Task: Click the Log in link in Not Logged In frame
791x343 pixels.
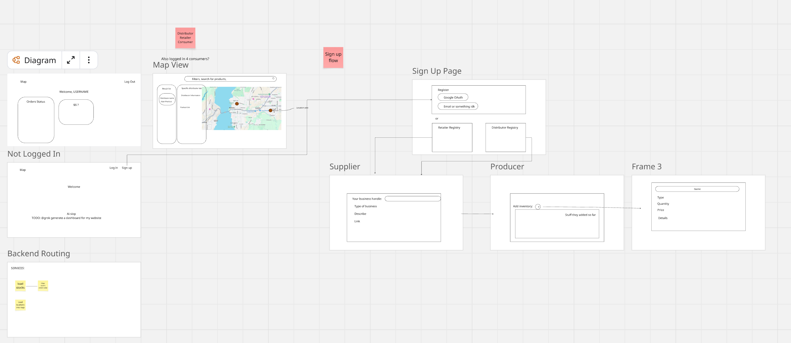Action: click(x=113, y=168)
